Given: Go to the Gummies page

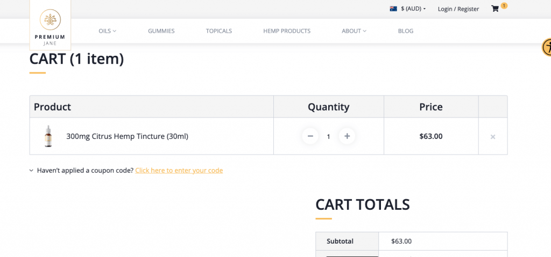Looking at the screenshot, I should [x=161, y=31].
